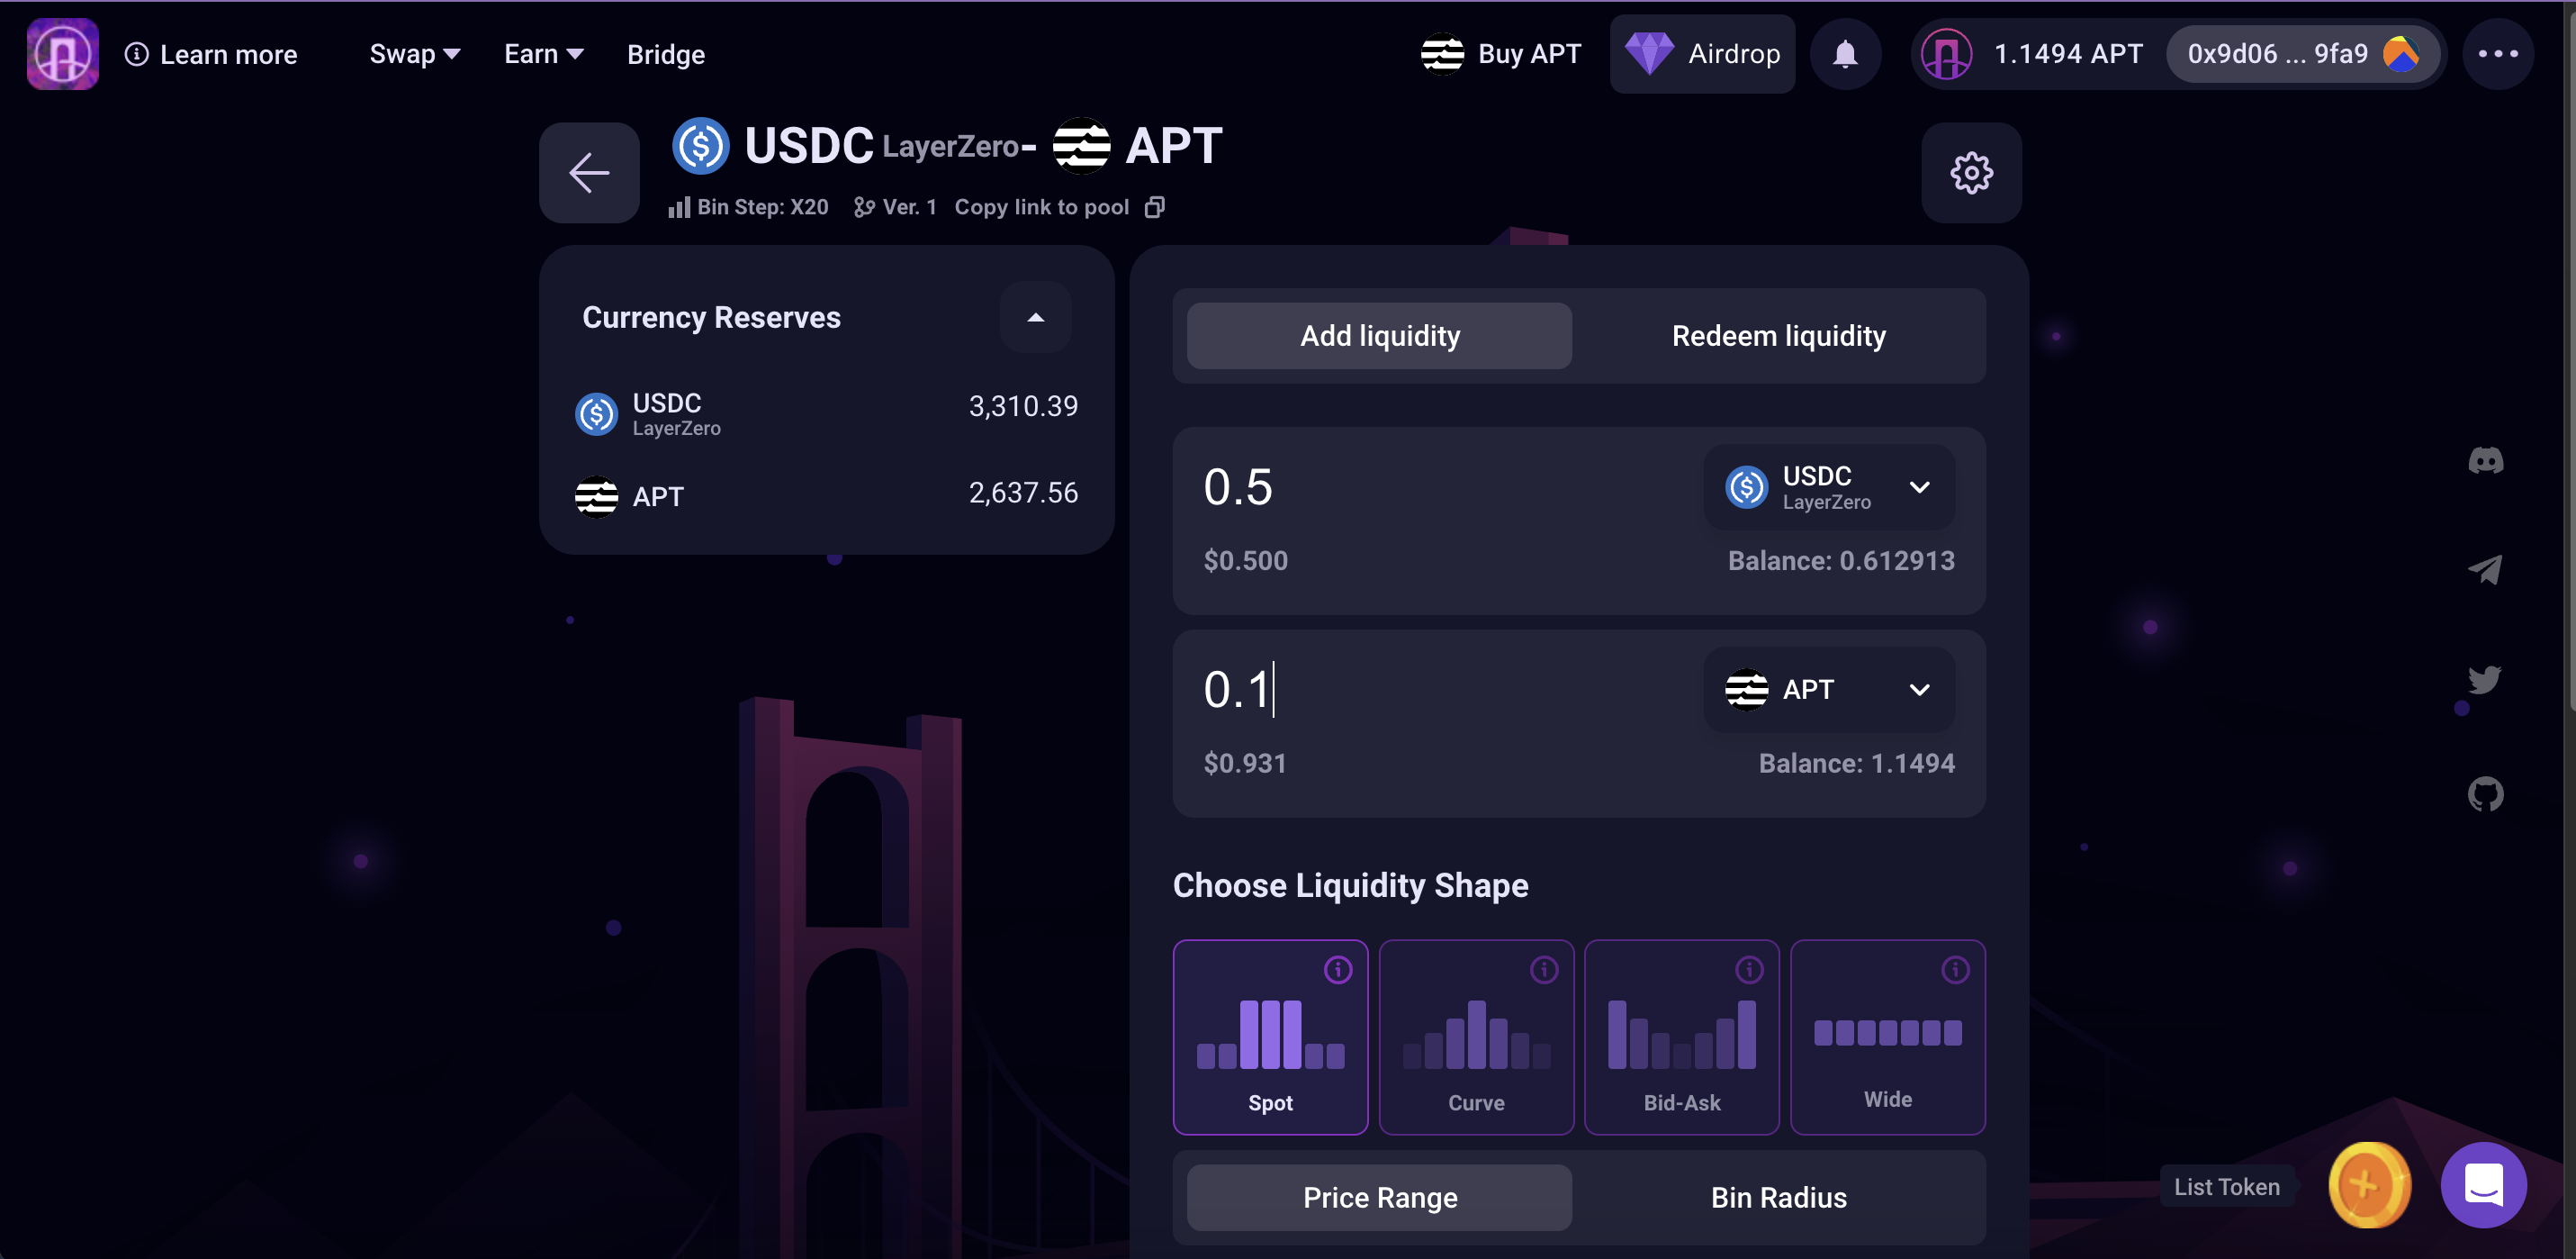The image size is (2576, 1259).
Task: Select the Bid-Ask liquidity shape
Action: point(1681,1037)
